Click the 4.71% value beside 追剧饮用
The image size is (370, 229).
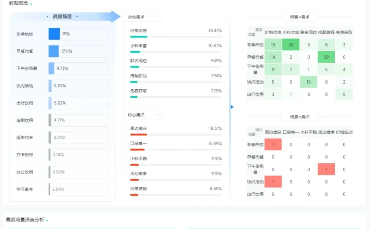coord(59,120)
